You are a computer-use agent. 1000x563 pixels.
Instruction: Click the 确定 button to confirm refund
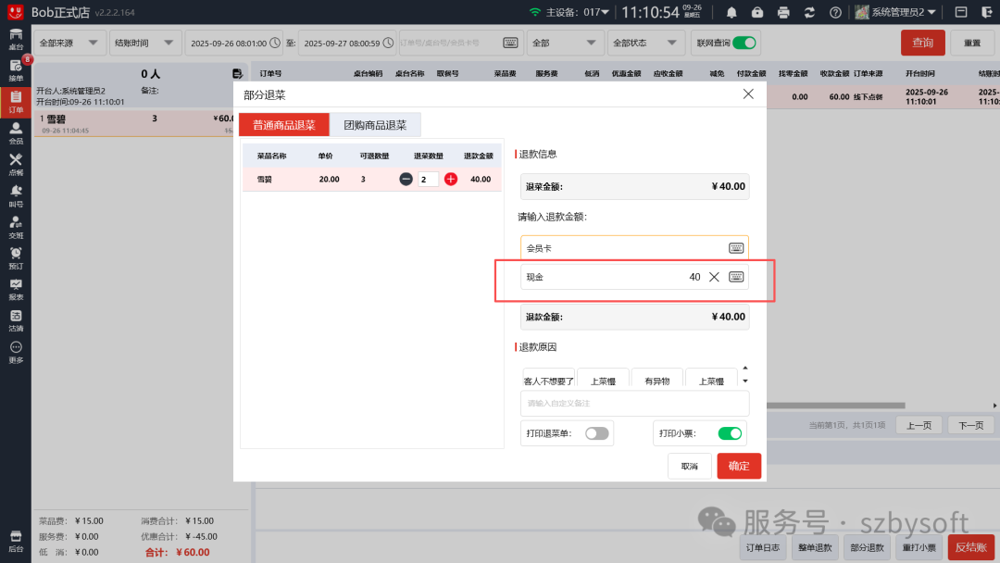tap(738, 466)
